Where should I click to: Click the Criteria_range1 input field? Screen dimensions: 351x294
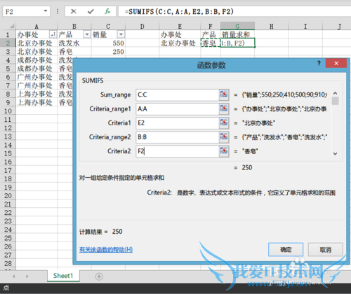tap(178, 109)
